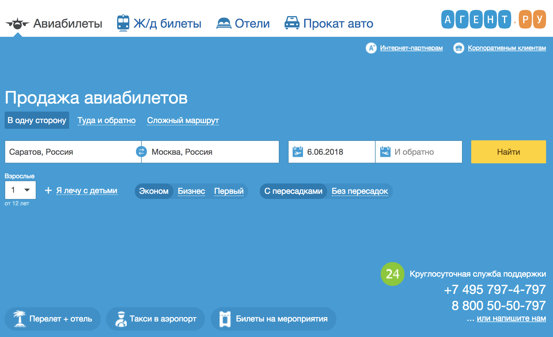Screen dimensions: 553x337
Task: Click the ticket icon for events
Action: [225, 319]
